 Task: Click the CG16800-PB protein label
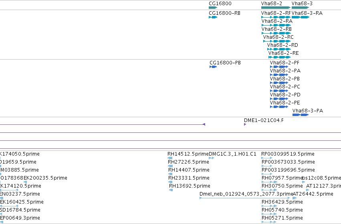coord(225,63)
